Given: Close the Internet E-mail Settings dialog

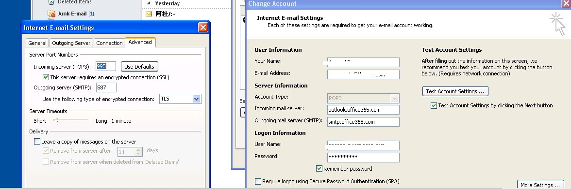Looking at the screenshot, I should point(203,28).
